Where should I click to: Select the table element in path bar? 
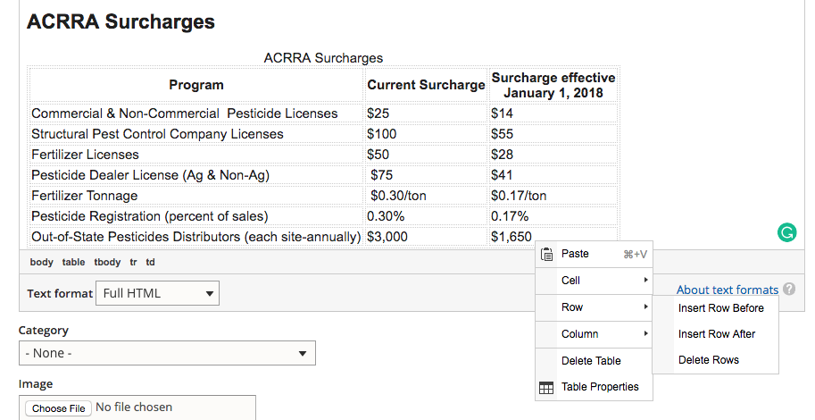73,262
